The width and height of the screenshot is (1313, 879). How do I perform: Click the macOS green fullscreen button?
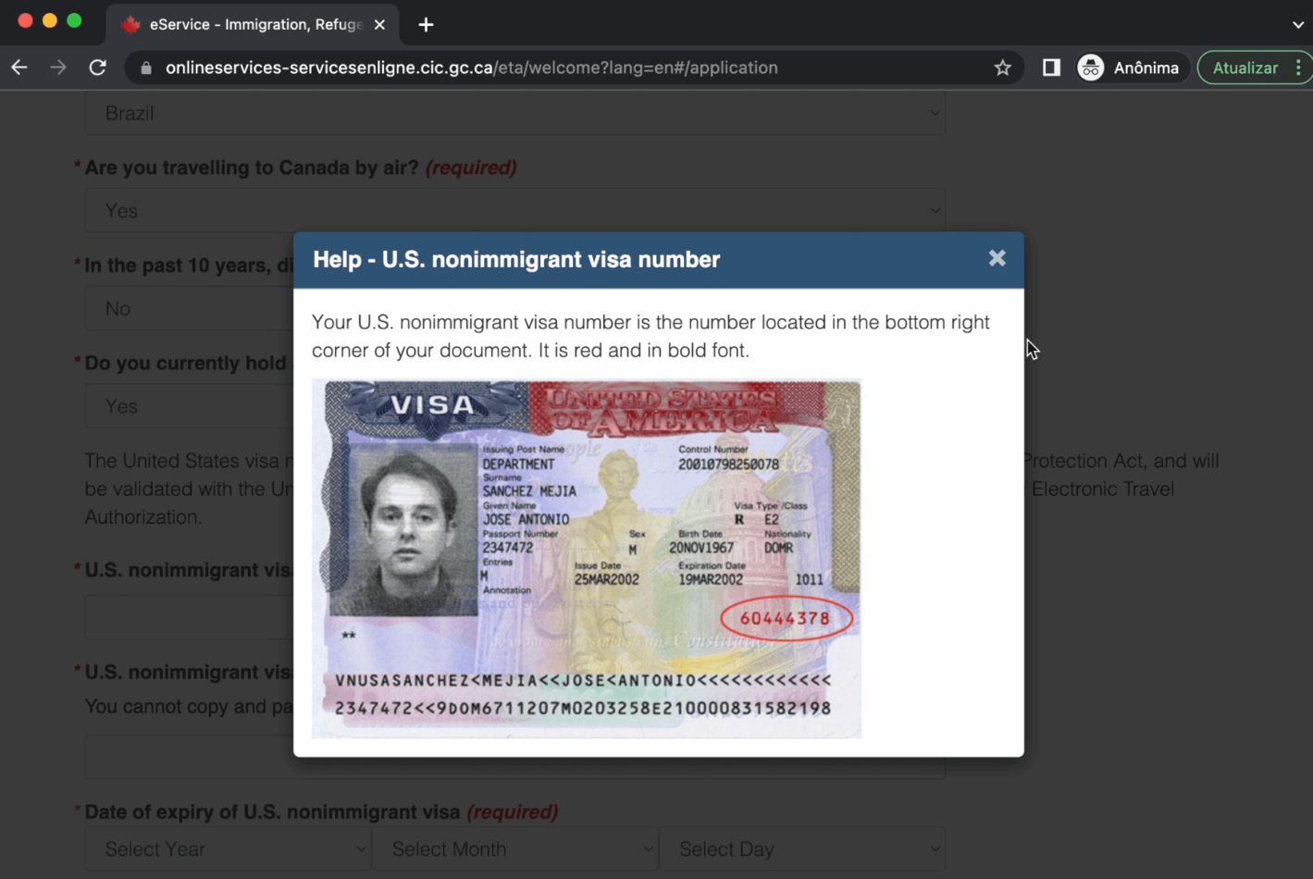74,20
